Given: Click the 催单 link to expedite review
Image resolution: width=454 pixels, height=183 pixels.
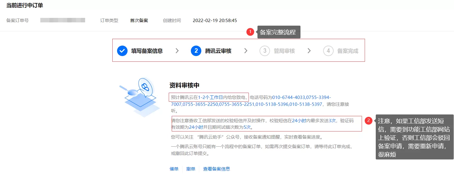Looking at the screenshot, I should [x=174, y=169].
